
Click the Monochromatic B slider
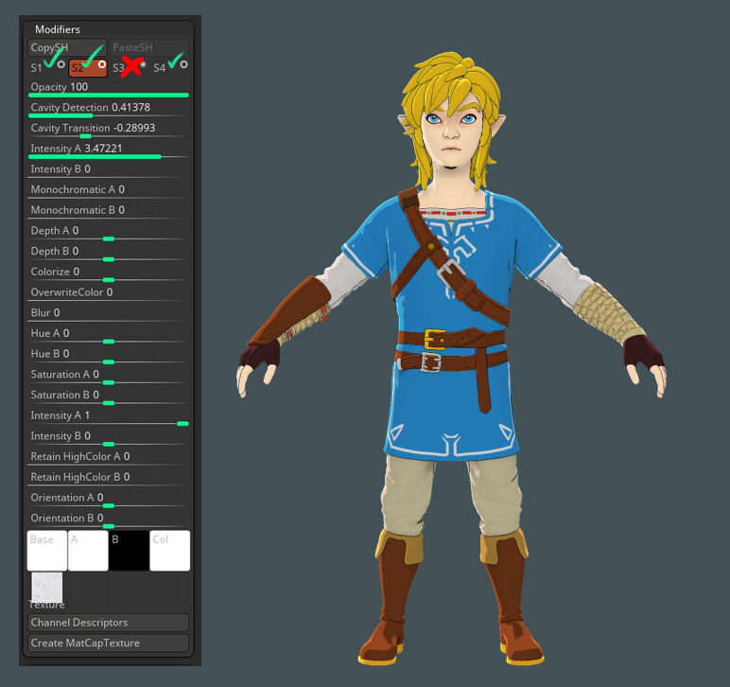click(108, 212)
